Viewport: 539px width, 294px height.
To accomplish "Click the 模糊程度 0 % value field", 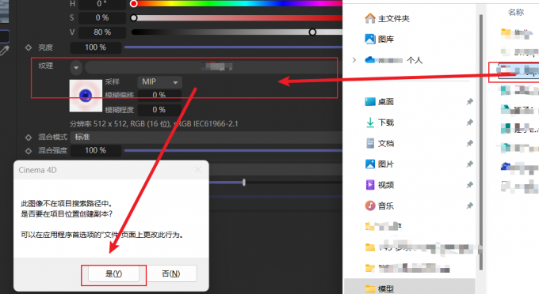I will pos(159,110).
